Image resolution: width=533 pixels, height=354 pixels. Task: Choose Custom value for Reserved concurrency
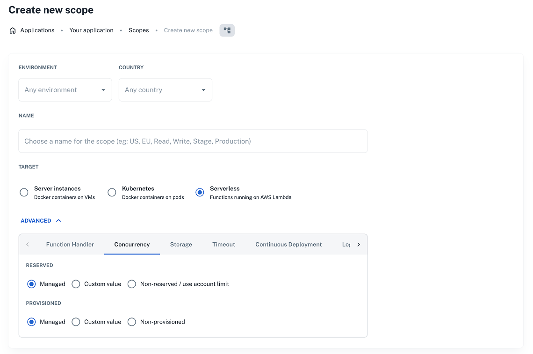[76, 284]
